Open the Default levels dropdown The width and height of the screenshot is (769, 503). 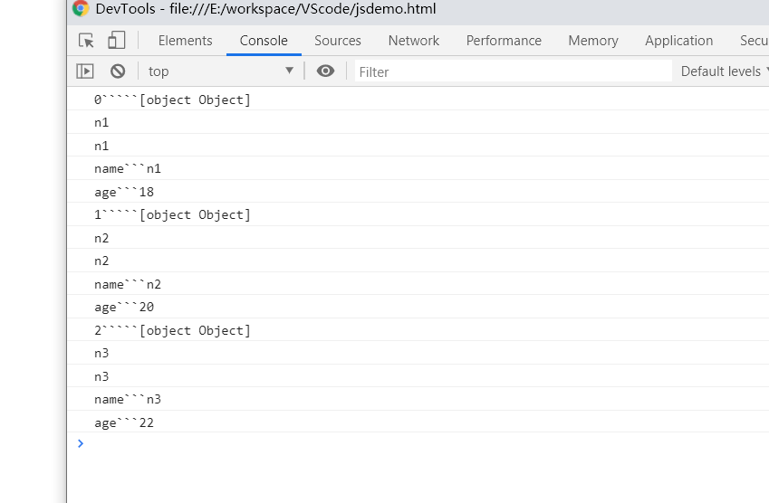point(725,71)
